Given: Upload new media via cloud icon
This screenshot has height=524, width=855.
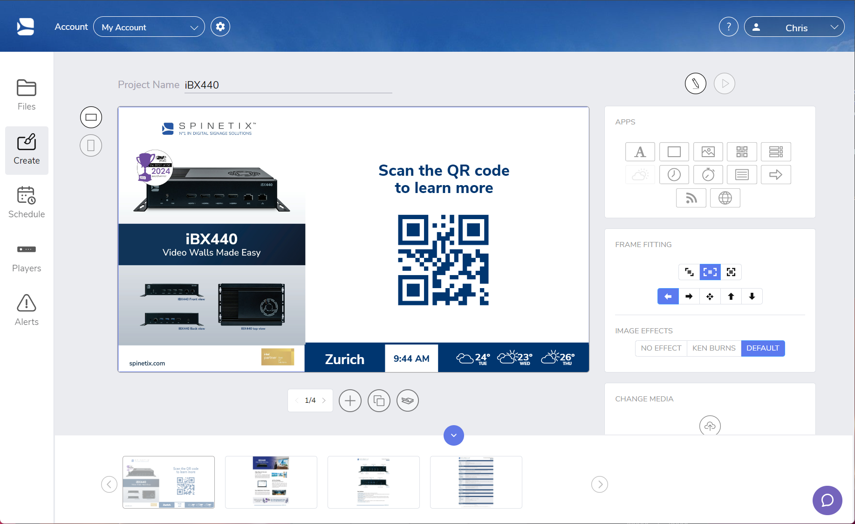Looking at the screenshot, I should tap(710, 426).
